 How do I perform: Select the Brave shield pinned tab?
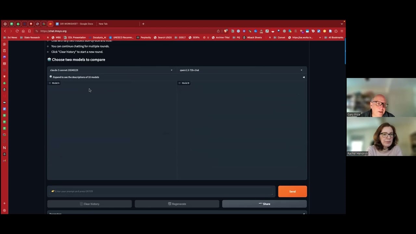pyautogui.click(x=31, y=24)
